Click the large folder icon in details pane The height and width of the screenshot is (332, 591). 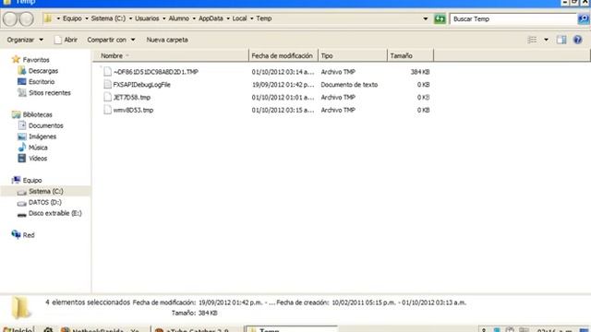click(20, 308)
